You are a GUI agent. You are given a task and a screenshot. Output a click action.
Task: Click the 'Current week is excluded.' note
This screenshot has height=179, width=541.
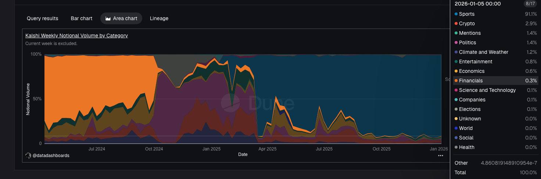click(51, 44)
